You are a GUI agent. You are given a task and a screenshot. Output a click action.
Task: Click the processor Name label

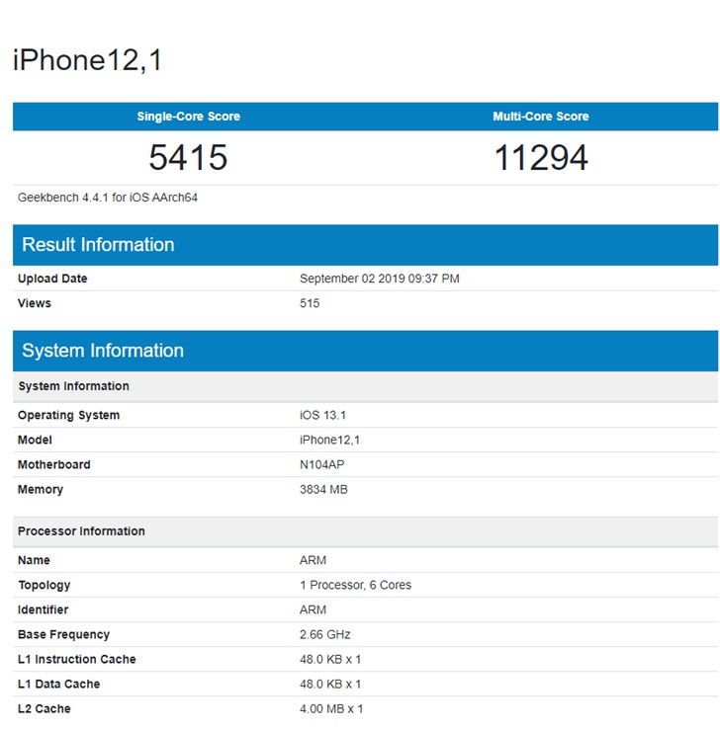click(34, 560)
